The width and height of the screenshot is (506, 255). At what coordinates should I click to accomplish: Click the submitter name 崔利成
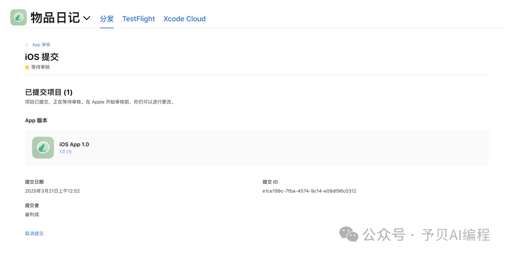(x=32, y=214)
